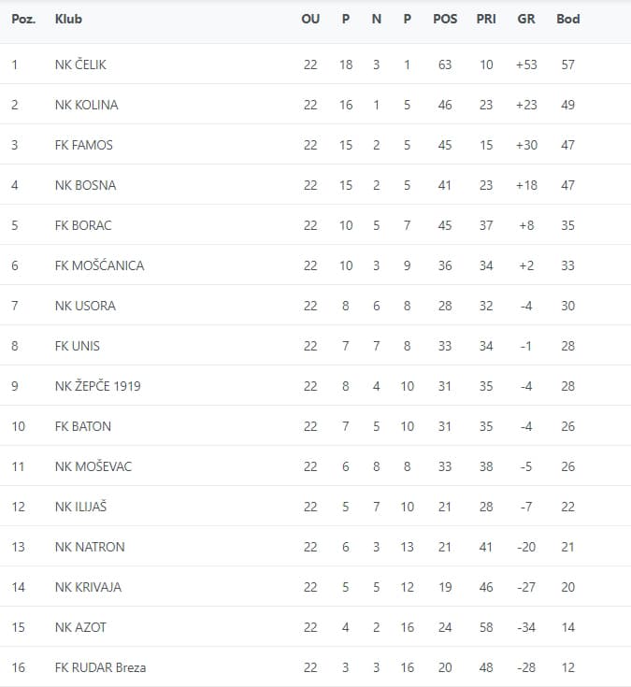Open the FK UNIS team entry
This screenshot has width=631, height=687.
[x=78, y=346]
